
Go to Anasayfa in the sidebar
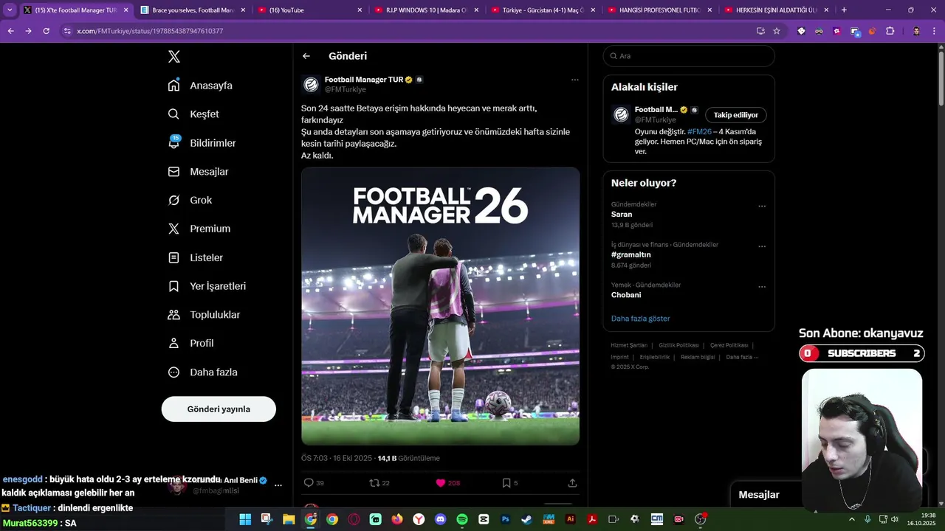(x=200, y=86)
